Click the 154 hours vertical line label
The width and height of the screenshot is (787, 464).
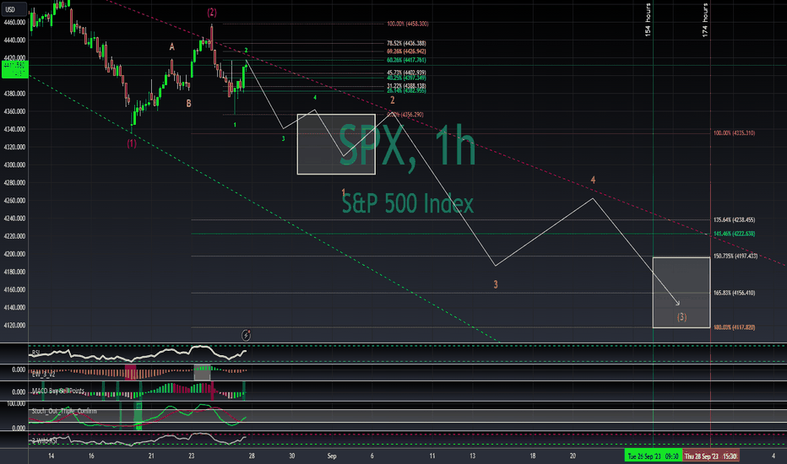(x=648, y=19)
